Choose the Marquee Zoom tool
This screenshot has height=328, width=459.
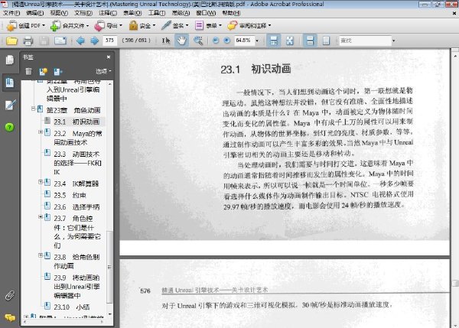pyautogui.click(x=198, y=41)
